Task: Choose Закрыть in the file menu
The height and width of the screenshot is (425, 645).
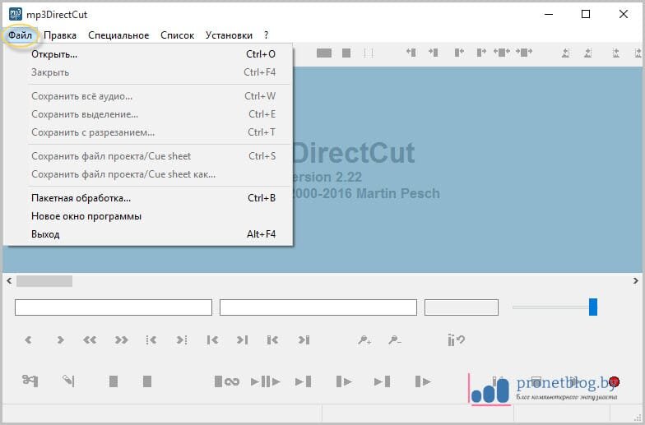Action: click(148, 72)
